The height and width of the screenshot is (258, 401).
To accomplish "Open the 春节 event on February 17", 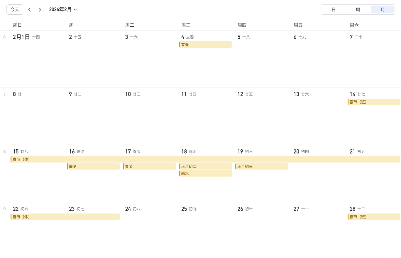I will pyautogui.click(x=149, y=166).
